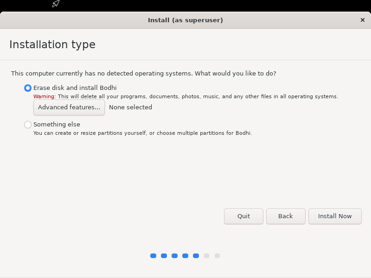Image resolution: width=371 pixels, height=278 pixels.
Task: Click the third blue progress dot
Action: [x=174, y=256]
